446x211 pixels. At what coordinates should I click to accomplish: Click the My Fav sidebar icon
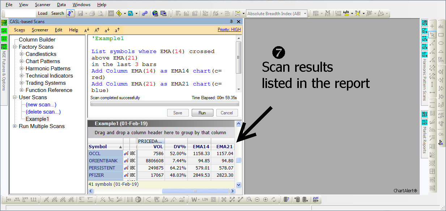click(4, 23)
